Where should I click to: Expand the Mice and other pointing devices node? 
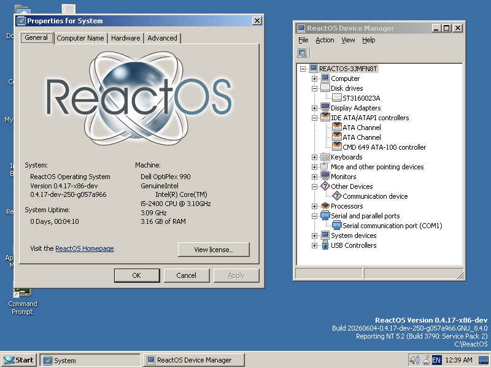click(314, 167)
